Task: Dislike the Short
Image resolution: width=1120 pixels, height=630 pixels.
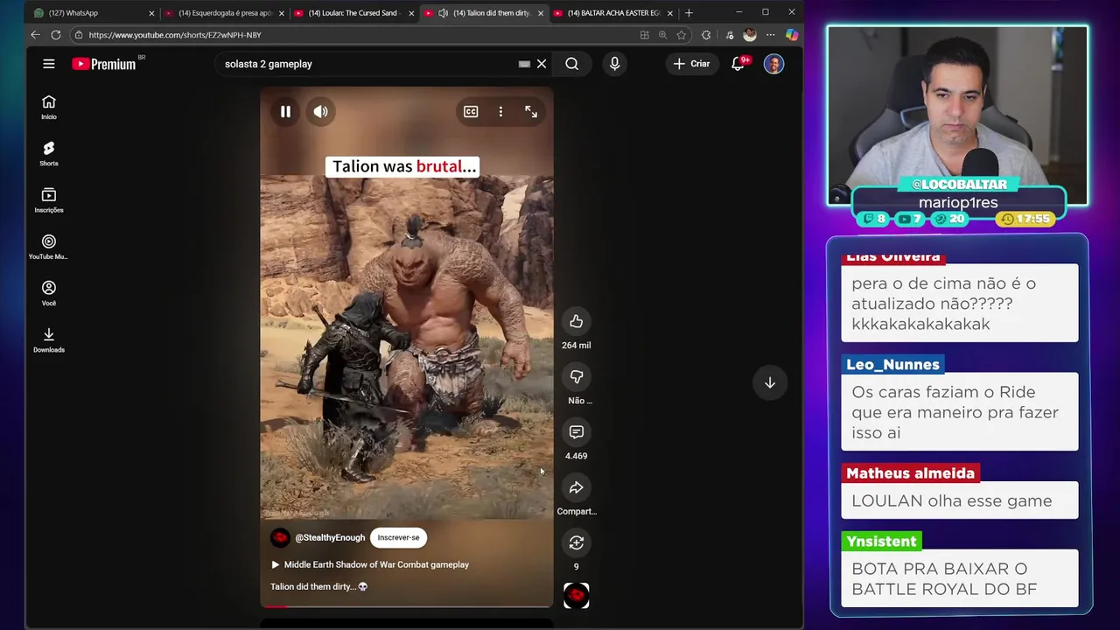Action: coord(576,376)
